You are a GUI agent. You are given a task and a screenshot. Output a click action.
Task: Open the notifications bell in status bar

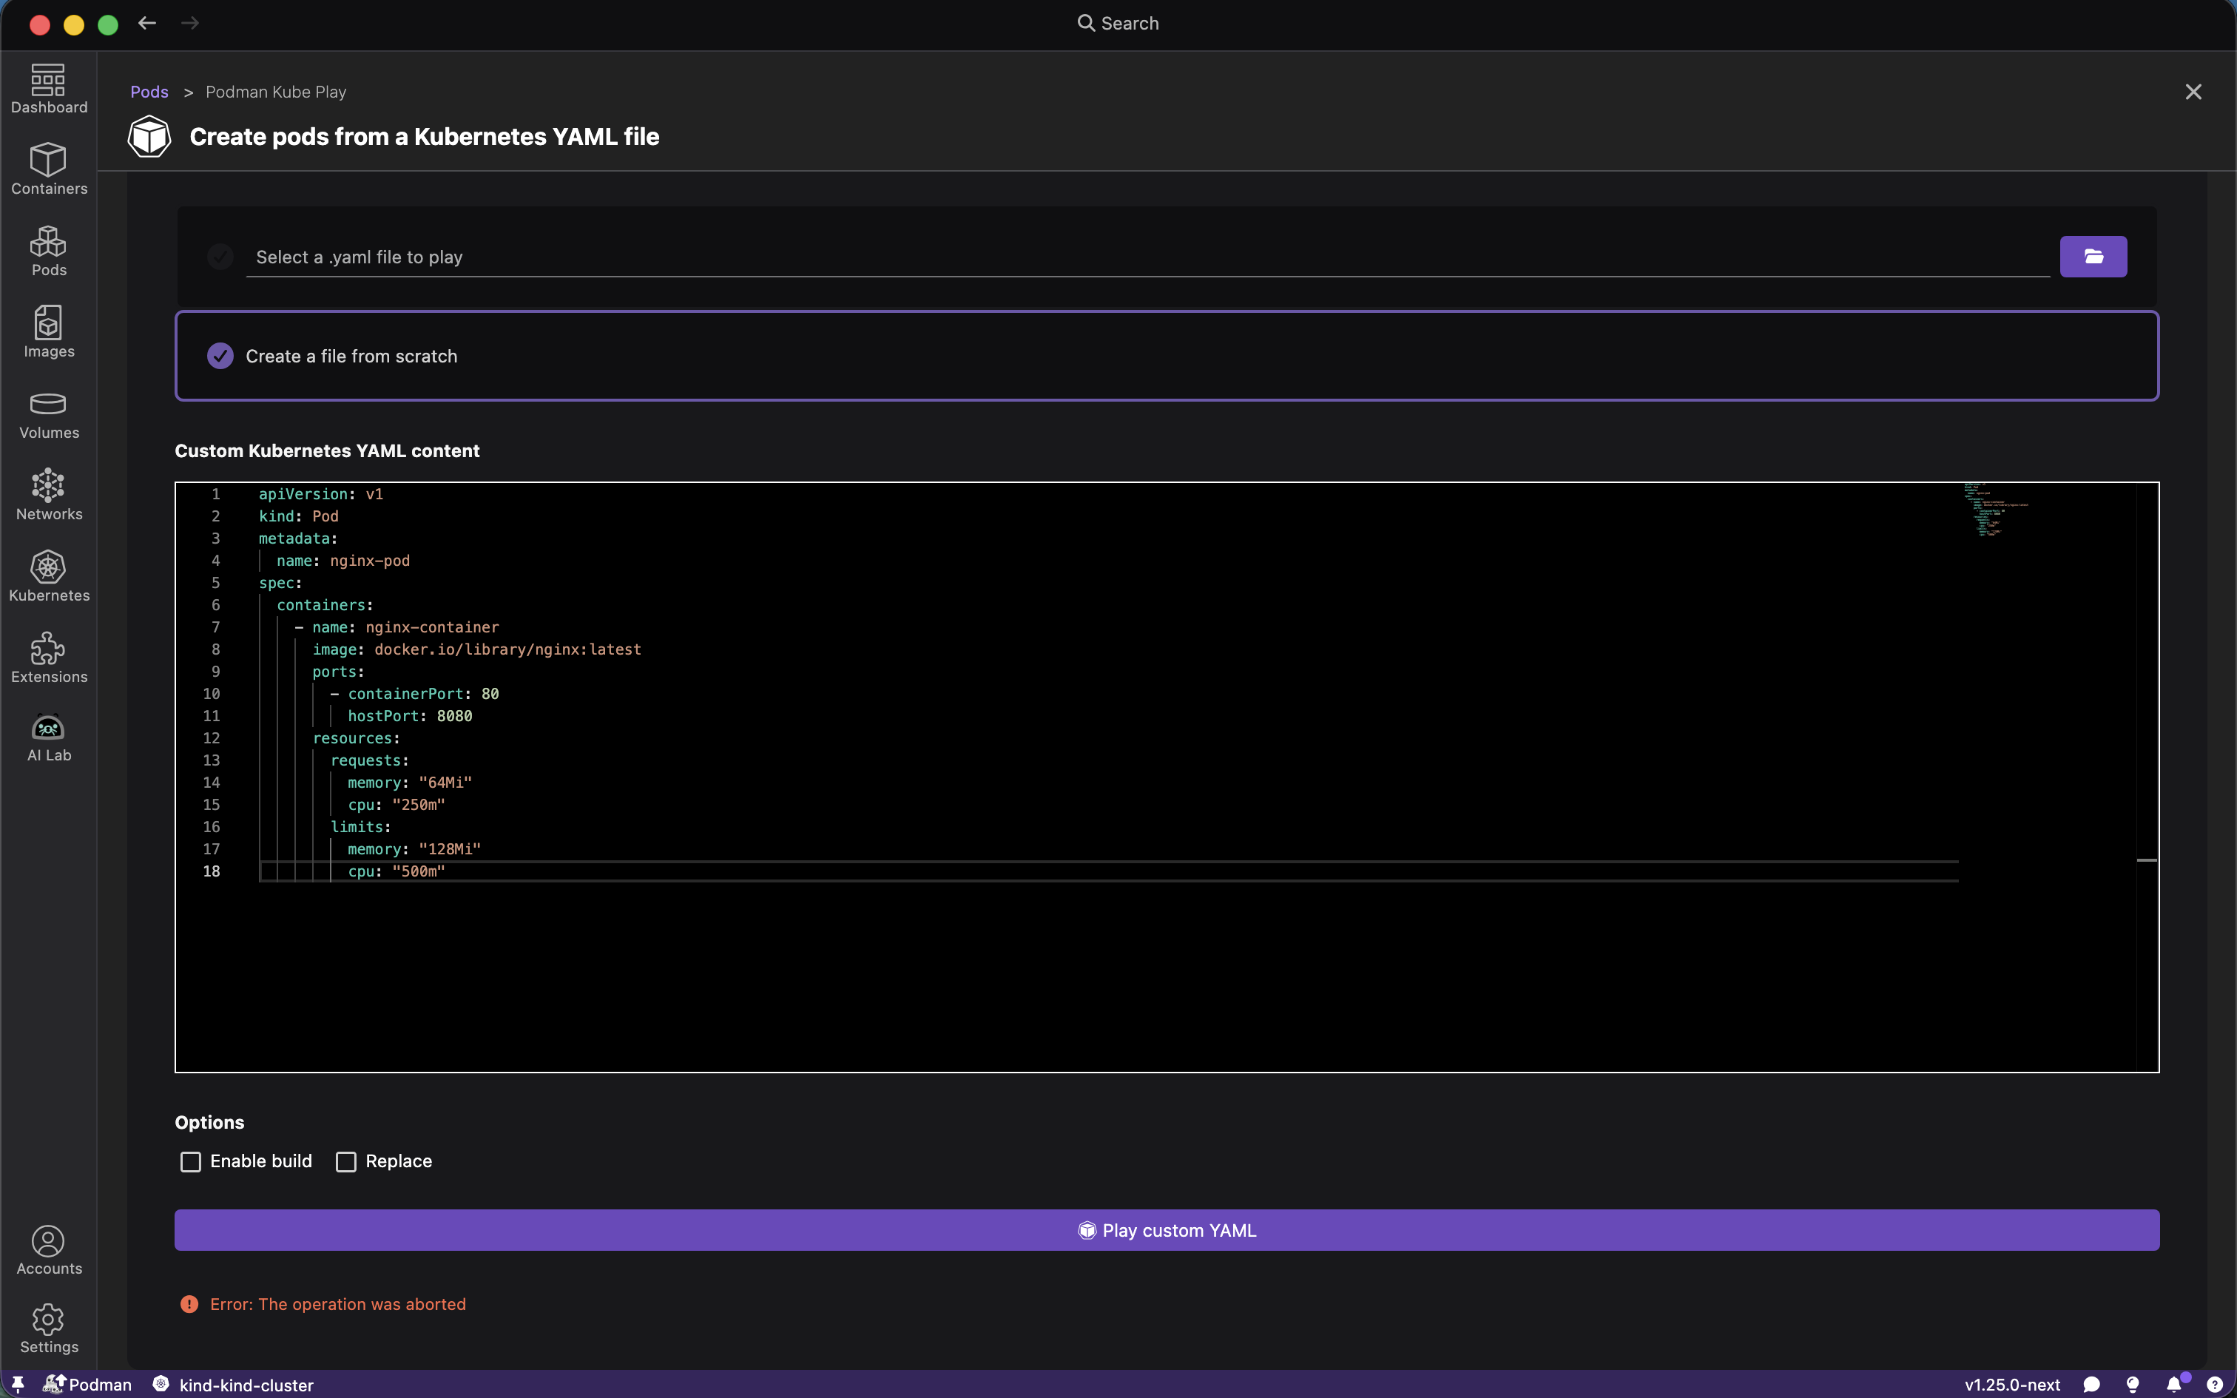(x=2174, y=1384)
